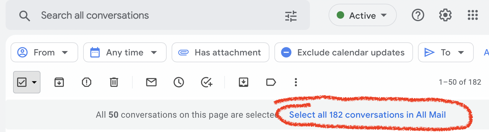This screenshot has width=489, height=132.
Task: Add selected conversations to Tasks
Action: pos(207,82)
